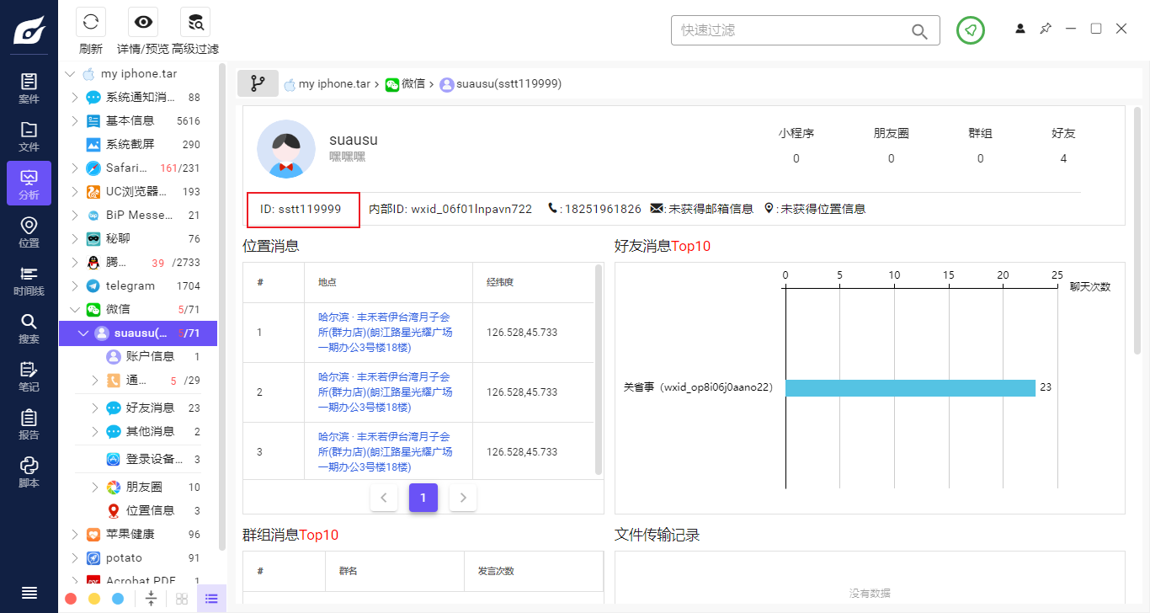
Task: Expand the 朋友圈 tree node
Action: click(95, 488)
